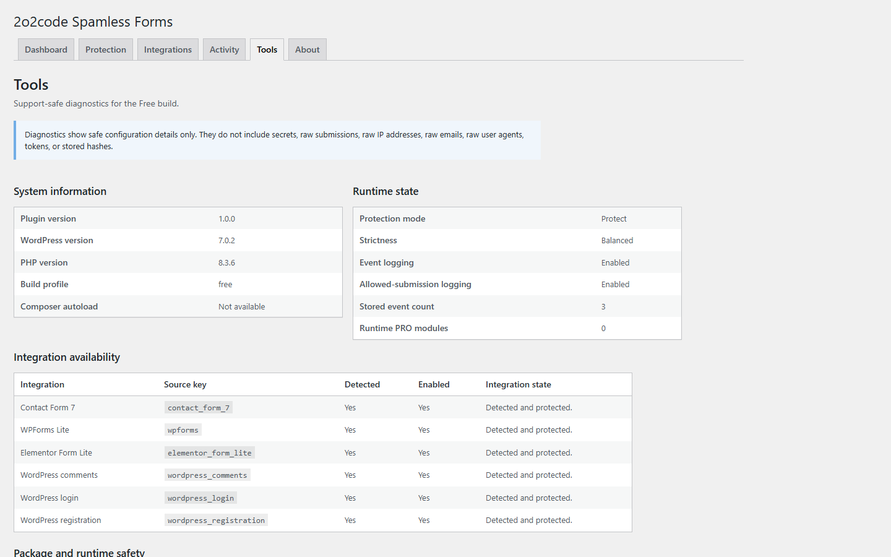Screen dimensions: 891x557
Task: Click the Integration state column header
Action: pos(518,384)
